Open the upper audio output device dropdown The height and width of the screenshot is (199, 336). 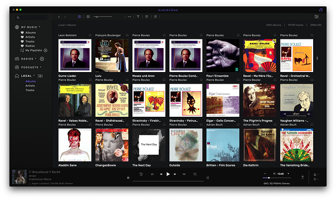[x=316, y=175]
